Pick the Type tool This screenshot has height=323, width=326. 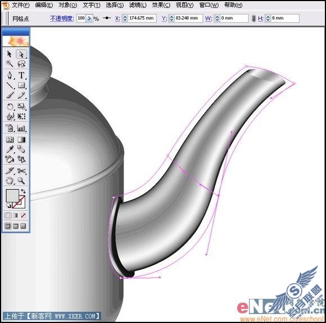21,75
